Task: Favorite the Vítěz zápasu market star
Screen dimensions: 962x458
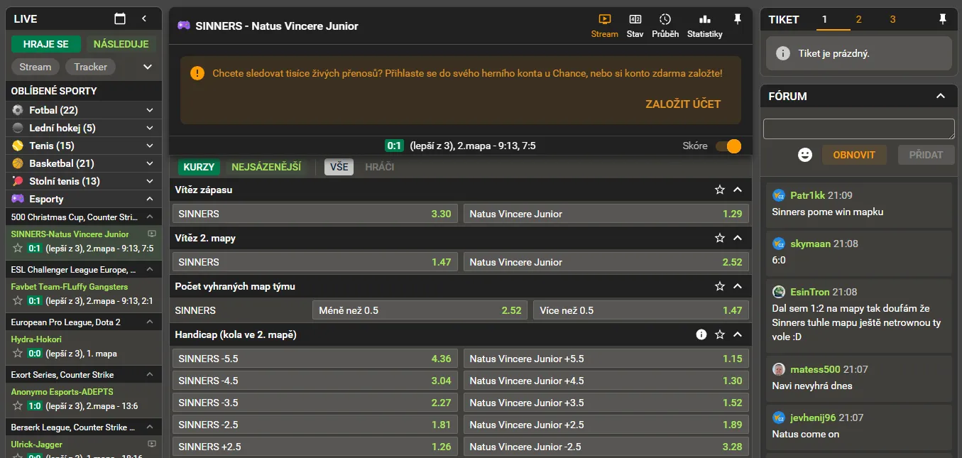Action: point(720,190)
